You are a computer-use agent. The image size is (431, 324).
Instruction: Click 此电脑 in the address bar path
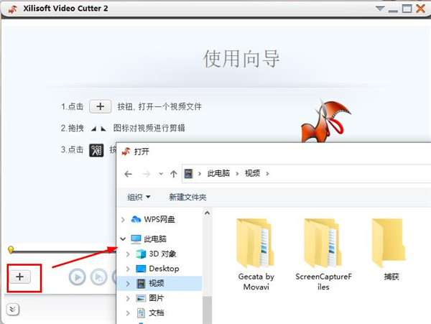click(218, 173)
